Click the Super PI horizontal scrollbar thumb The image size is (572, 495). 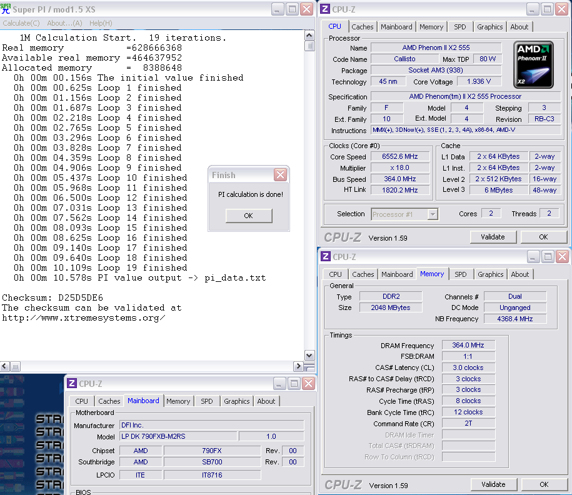coord(15,366)
